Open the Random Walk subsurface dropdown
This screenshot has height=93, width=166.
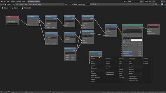coord(132,32)
